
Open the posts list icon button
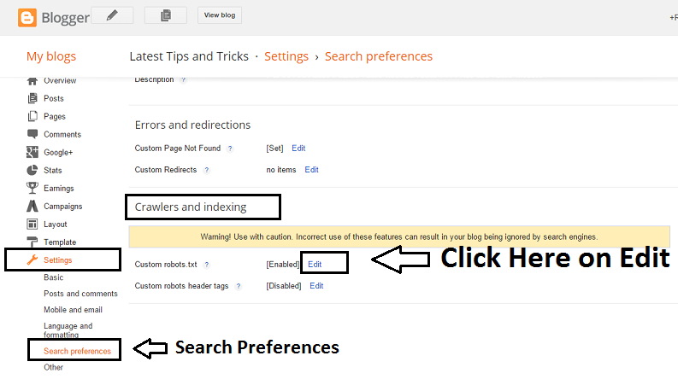[166, 15]
